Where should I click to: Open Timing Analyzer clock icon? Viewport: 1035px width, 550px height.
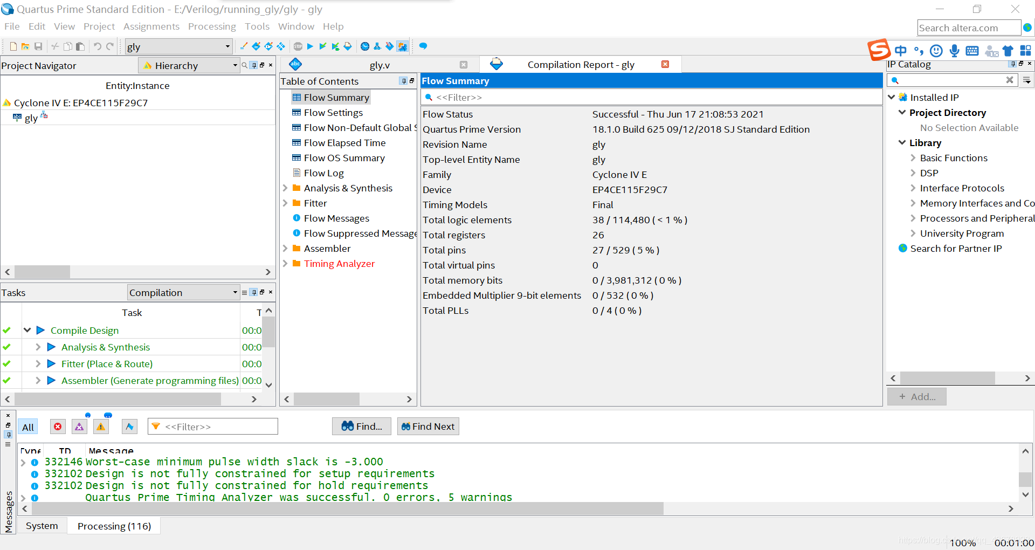pyautogui.click(x=365, y=46)
